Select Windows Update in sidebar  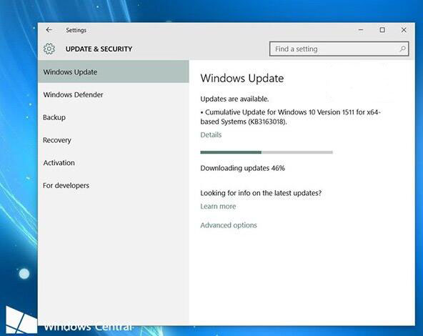coord(114,71)
